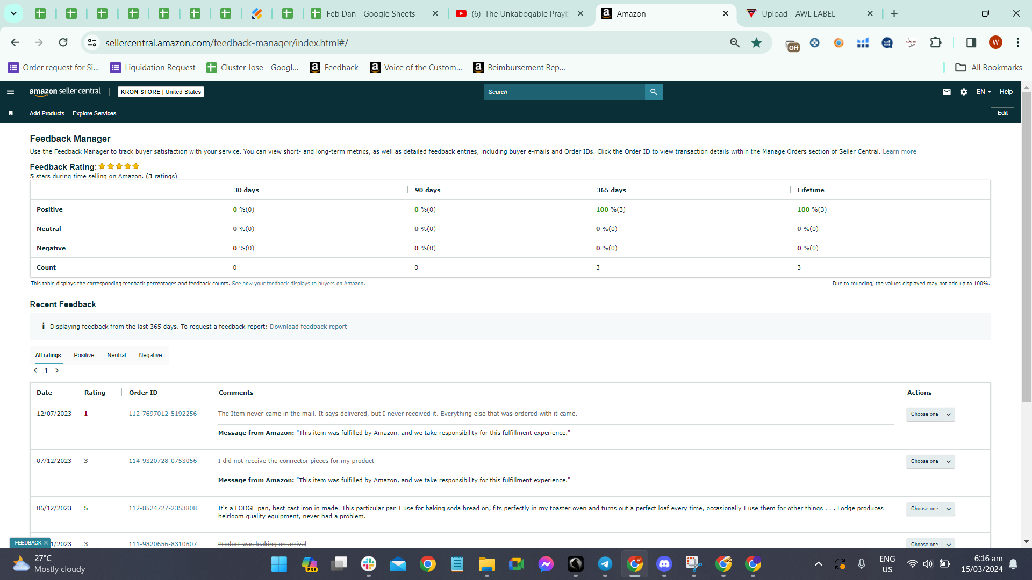Screen dimensions: 1032x580
Task: Open the Reimbursement Rep bookmark
Action: pyautogui.click(x=519, y=67)
